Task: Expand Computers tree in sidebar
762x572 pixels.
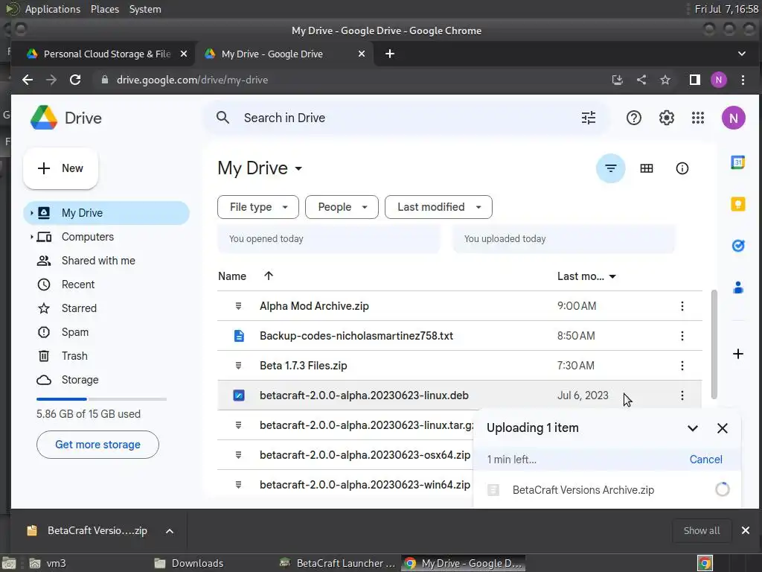Action: click(31, 237)
